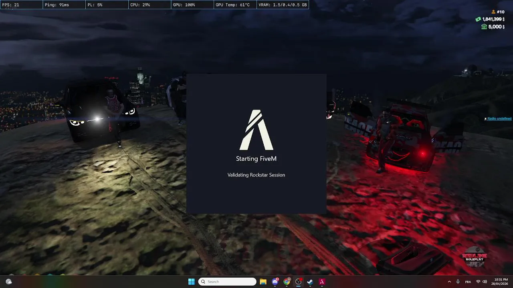Open Google Chrome from the taskbar
This screenshot has height=288, width=513.
tap(287, 282)
